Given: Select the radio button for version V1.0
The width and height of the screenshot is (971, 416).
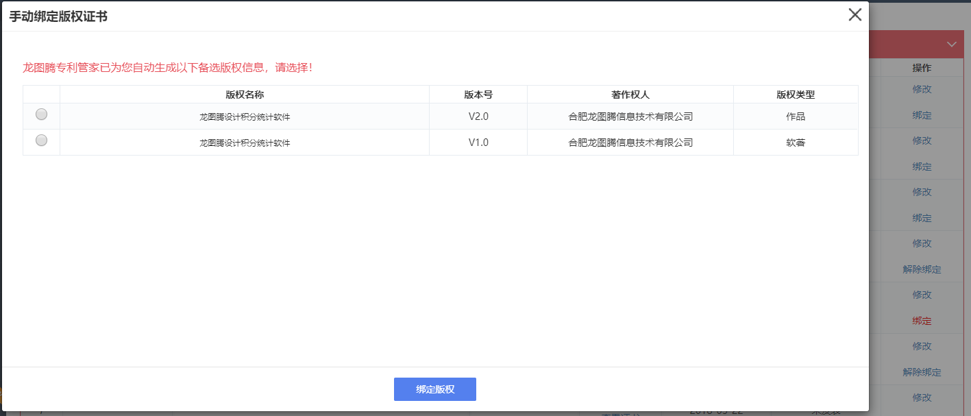Looking at the screenshot, I should tap(41, 140).
